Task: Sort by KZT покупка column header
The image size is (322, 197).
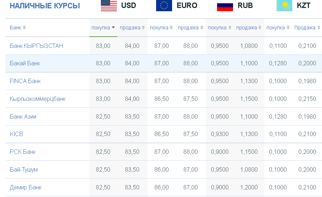Action: (278, 28)
